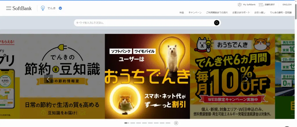Open でんきの節約・豆知識 menu item
Screen dimensions: 297x127
click(x=281, y=12)
